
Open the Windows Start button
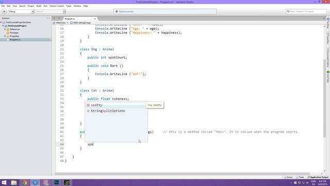[x=4, y=182]
